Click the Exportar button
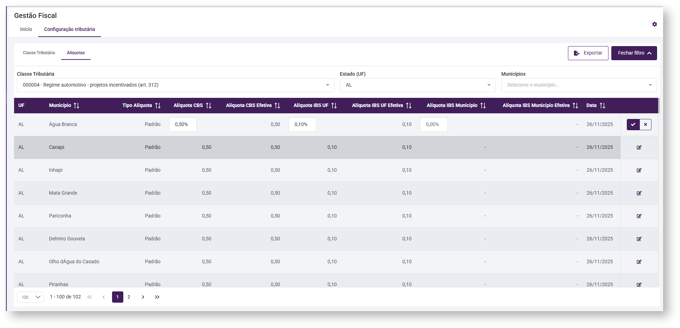680x328 pixels. pyautogui.click(x=588, y=53)
